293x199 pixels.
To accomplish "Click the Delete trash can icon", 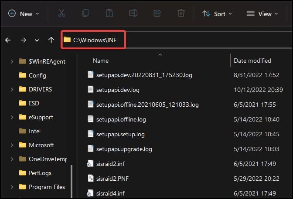I will 181,13.
